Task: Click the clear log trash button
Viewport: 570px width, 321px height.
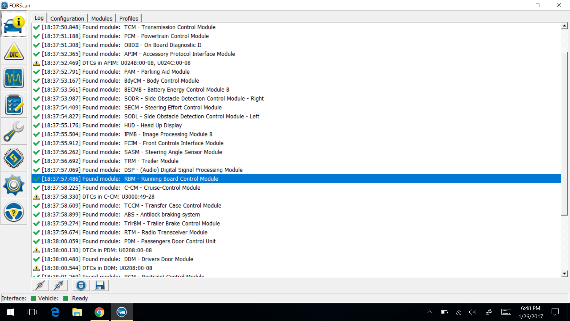Action: pyautogui.click(x=81, y=285)
